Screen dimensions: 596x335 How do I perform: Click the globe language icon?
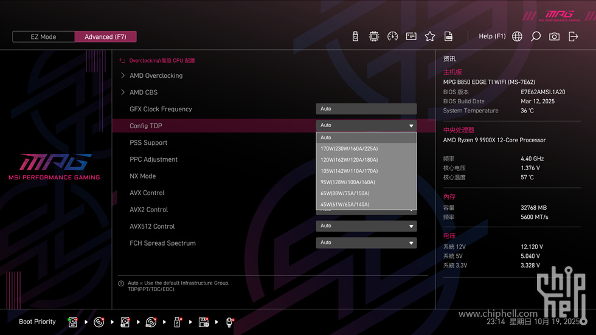coord(517,36)
